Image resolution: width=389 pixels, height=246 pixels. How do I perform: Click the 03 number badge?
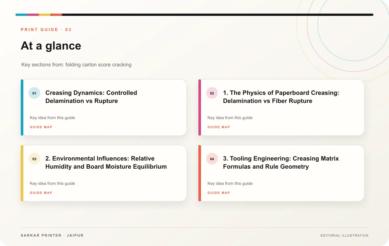coord(34,159)
